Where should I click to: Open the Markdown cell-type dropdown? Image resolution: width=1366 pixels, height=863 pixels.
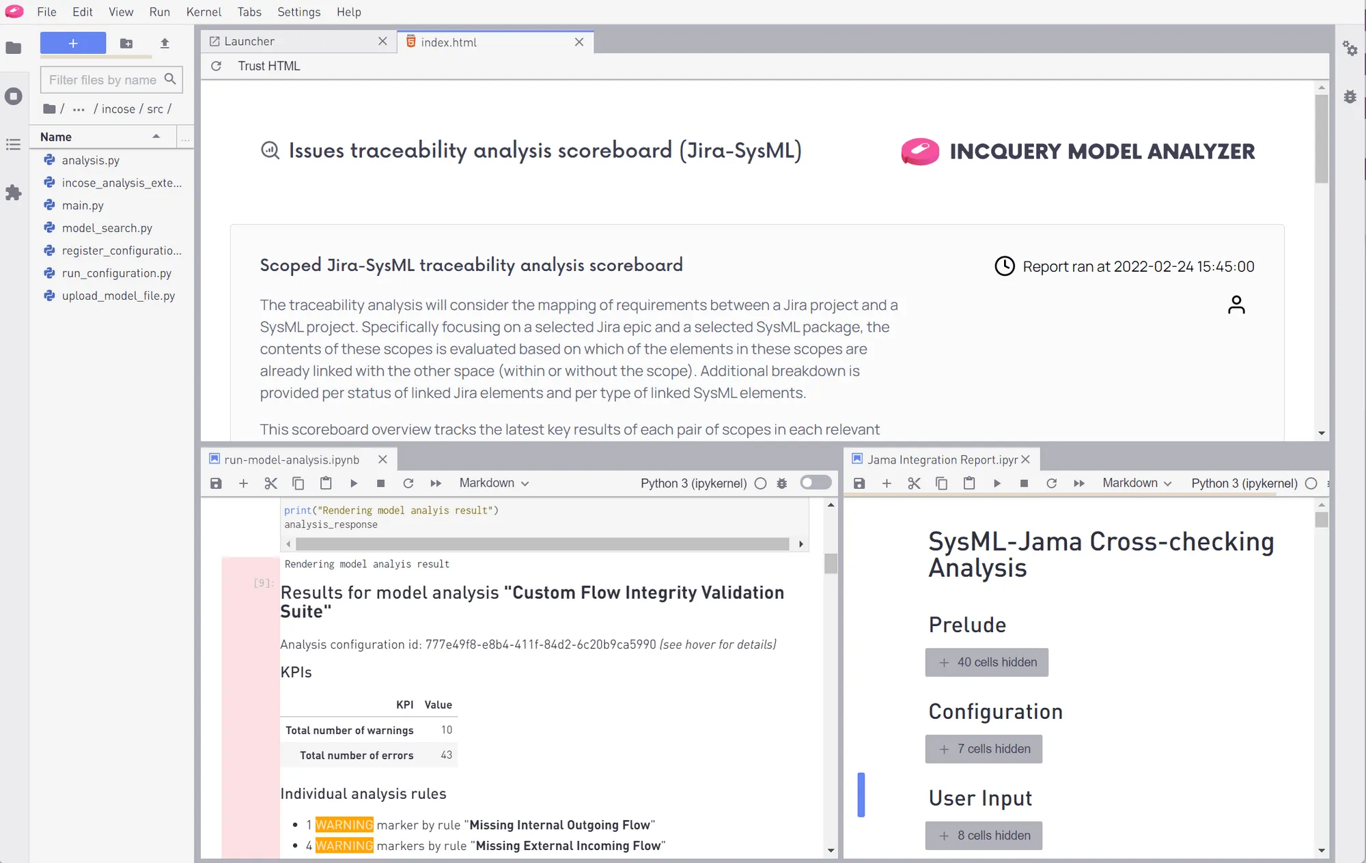493,483
